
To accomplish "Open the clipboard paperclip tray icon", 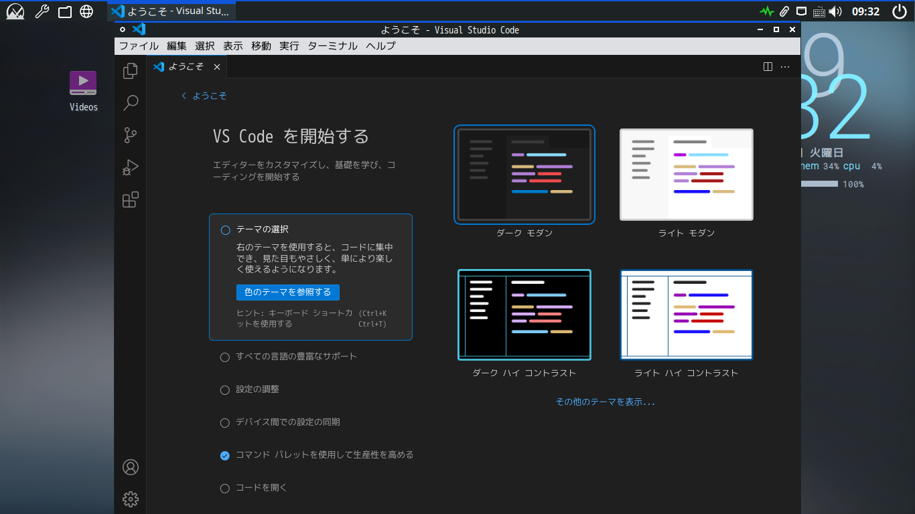I will (784, 11).
